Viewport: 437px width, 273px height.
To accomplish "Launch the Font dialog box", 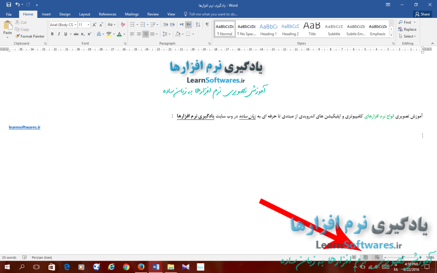I will point(125,44).
